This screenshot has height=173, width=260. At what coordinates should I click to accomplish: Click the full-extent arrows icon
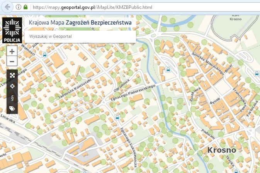12,75
